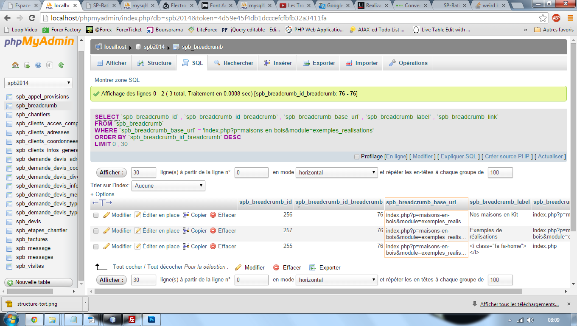
Task: Open spb_messages table in sidebar
Action: 35,257
